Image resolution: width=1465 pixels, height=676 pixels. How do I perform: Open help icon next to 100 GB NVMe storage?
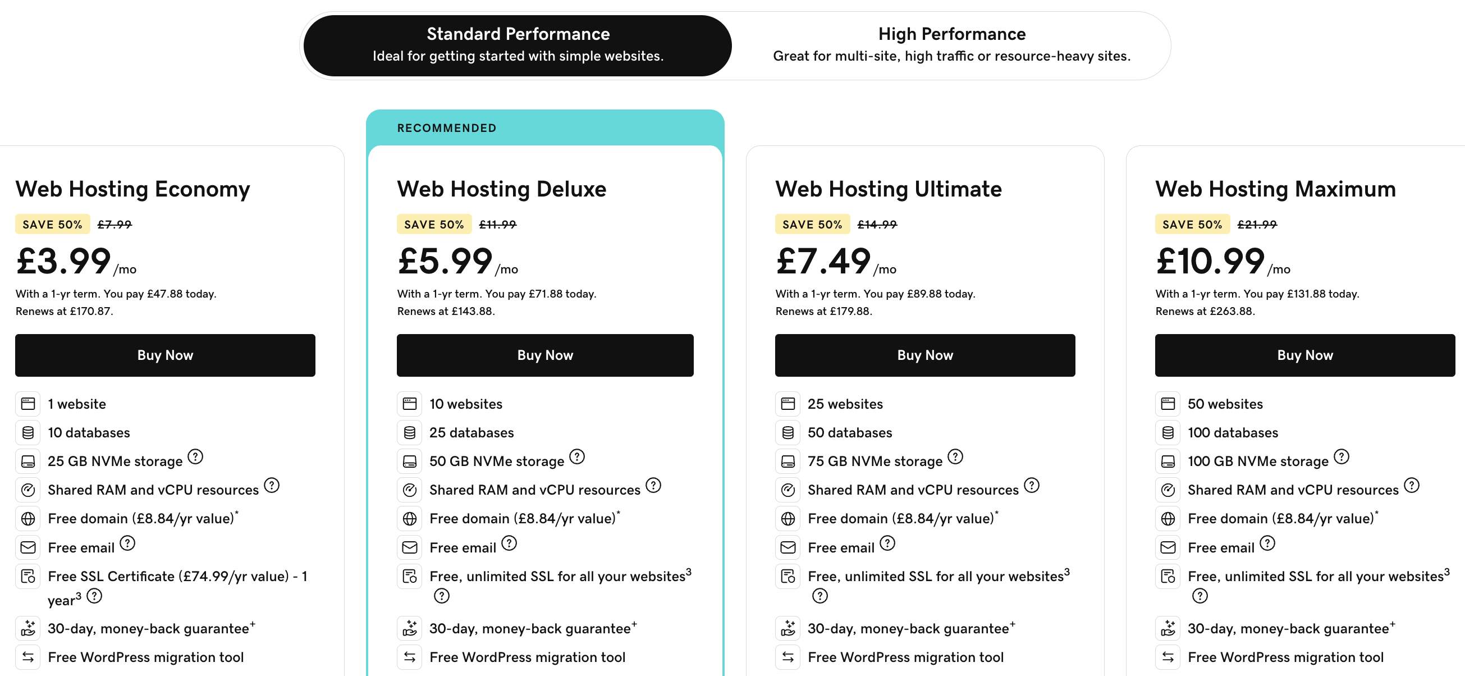tap(1342, 457)
